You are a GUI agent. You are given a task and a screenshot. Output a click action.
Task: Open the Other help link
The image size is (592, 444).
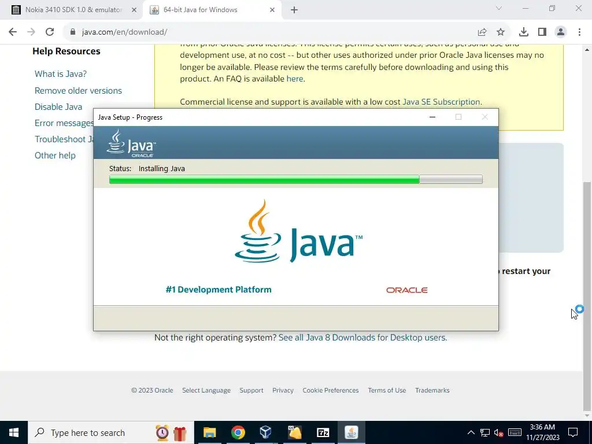coord(55,156)
